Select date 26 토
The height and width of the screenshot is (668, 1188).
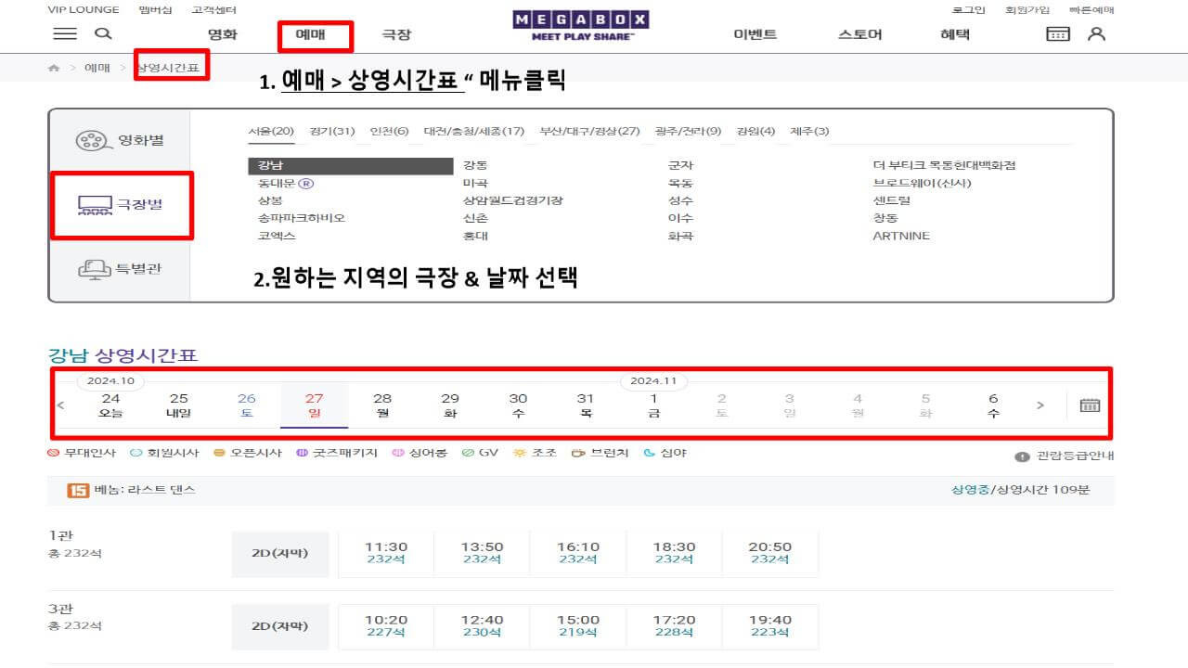[246, 405]
